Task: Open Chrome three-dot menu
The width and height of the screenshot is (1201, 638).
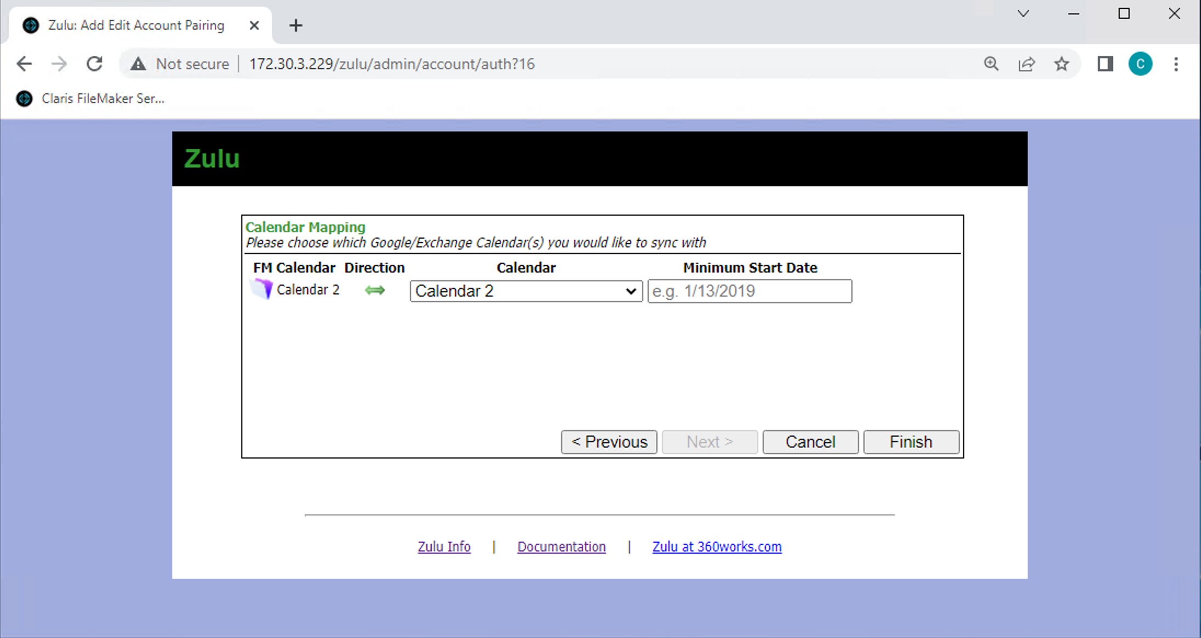Action: [1176, 64]
